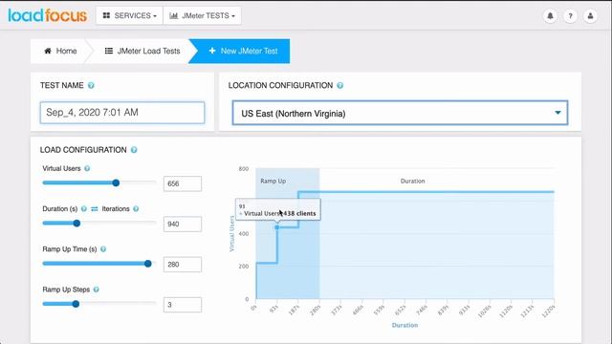Click the Ramp Up Time field 280
The image size is (612, 344).
tap(183, 265)
